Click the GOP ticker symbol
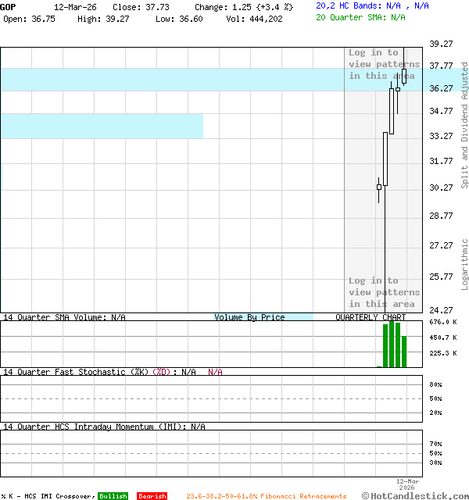 click(8, 6)
